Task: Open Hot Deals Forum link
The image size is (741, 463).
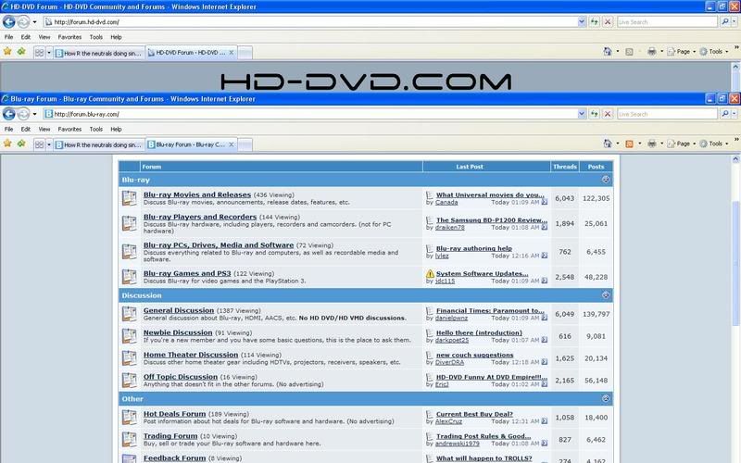Action: (x=174, y=414)
